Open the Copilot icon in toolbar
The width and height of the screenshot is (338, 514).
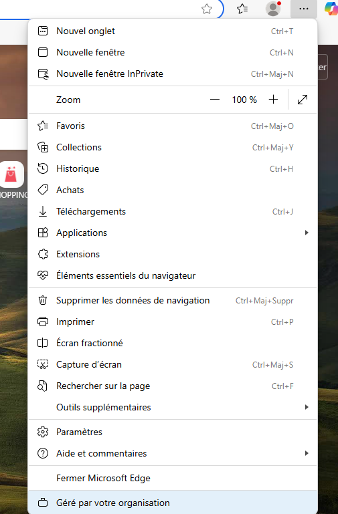(x=331, y=9)
